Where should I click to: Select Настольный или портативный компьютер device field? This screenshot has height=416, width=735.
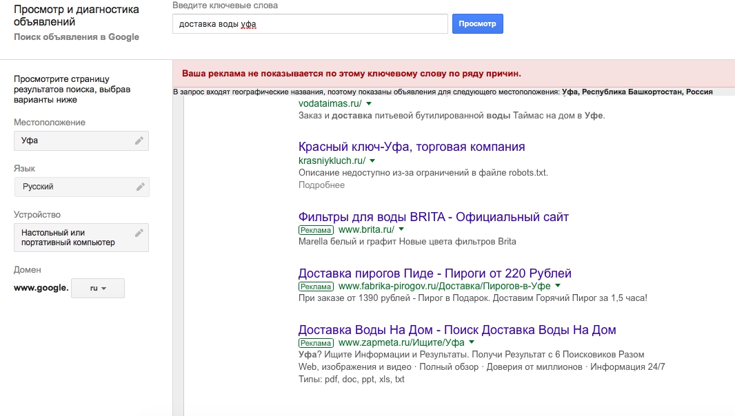tap(81, 238)
